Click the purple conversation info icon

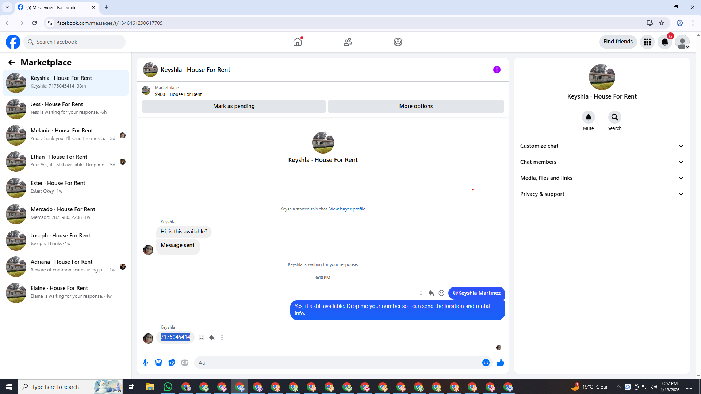[x=497, y=70]
